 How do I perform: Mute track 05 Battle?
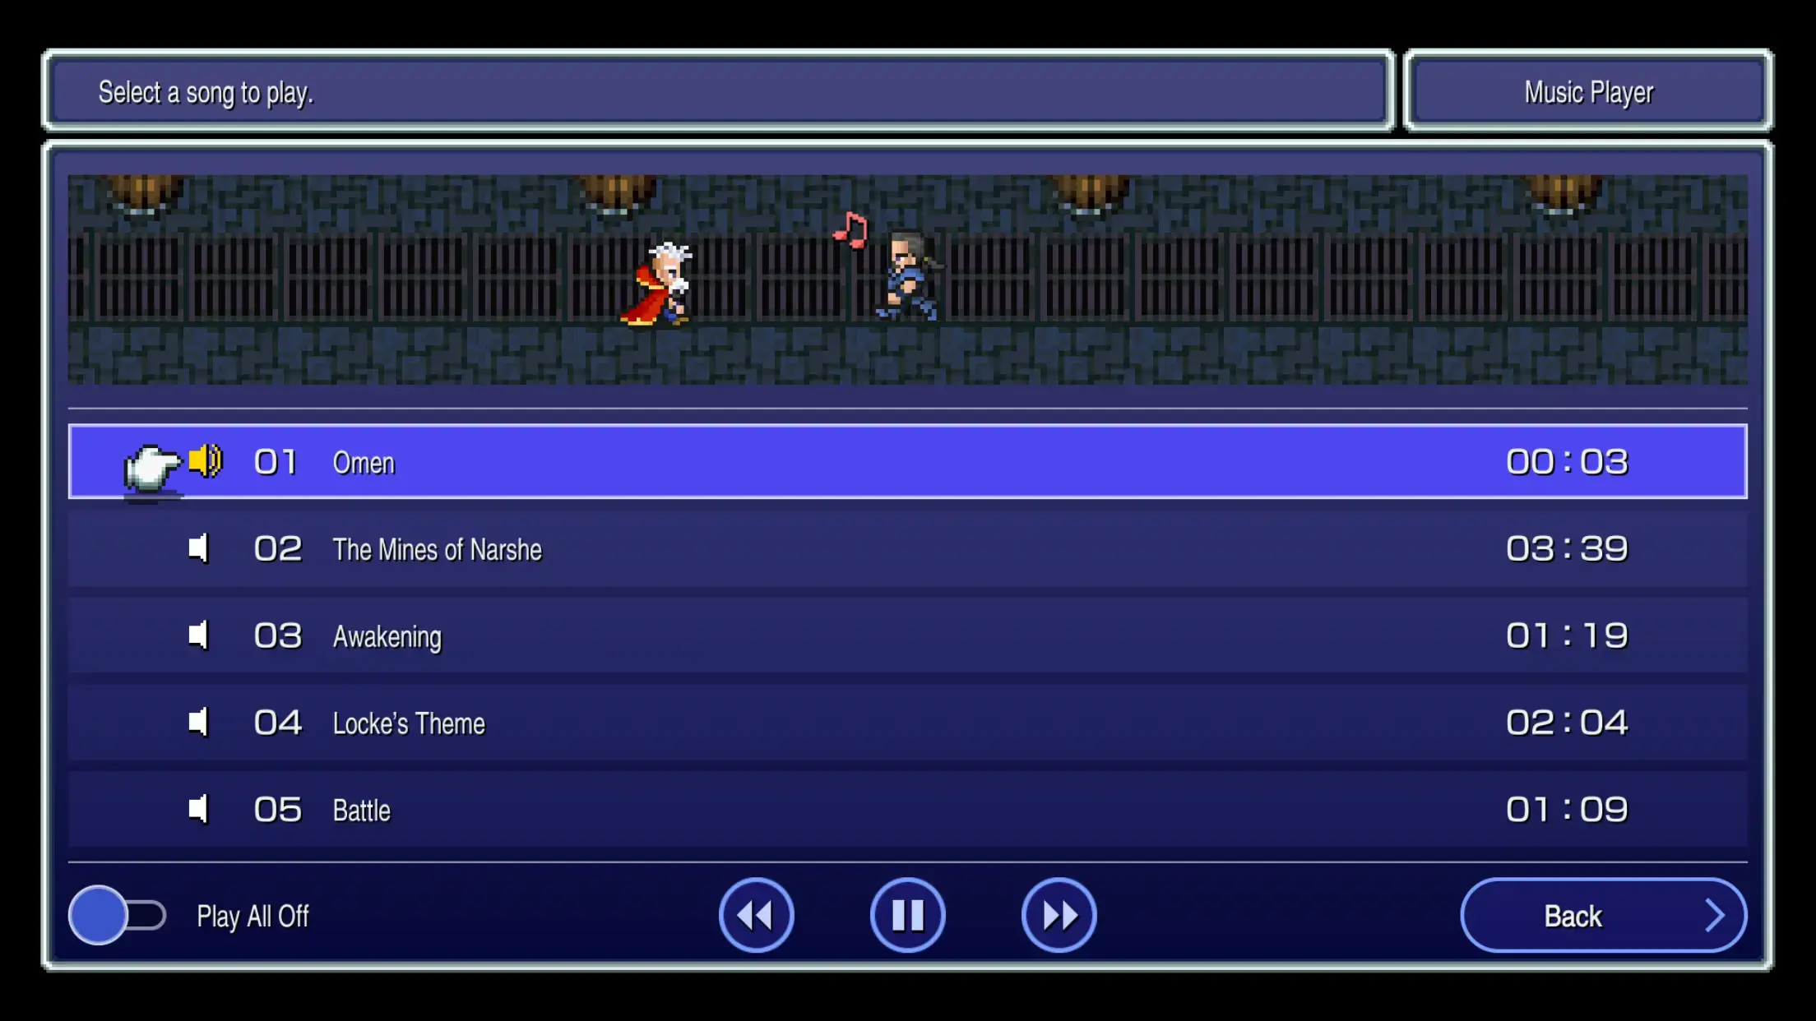pos(200,809)
